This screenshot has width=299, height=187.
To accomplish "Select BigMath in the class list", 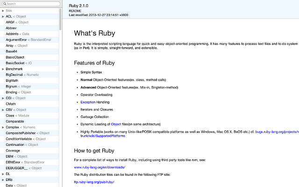I will click(29, 81).
